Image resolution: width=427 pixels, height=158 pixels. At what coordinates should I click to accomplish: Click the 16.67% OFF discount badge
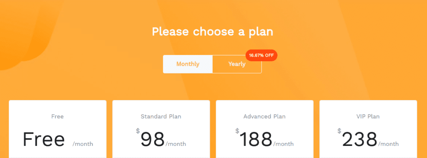[x=261, y=55]
